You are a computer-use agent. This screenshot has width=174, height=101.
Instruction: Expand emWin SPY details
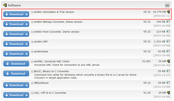click(x=32, y=42)
